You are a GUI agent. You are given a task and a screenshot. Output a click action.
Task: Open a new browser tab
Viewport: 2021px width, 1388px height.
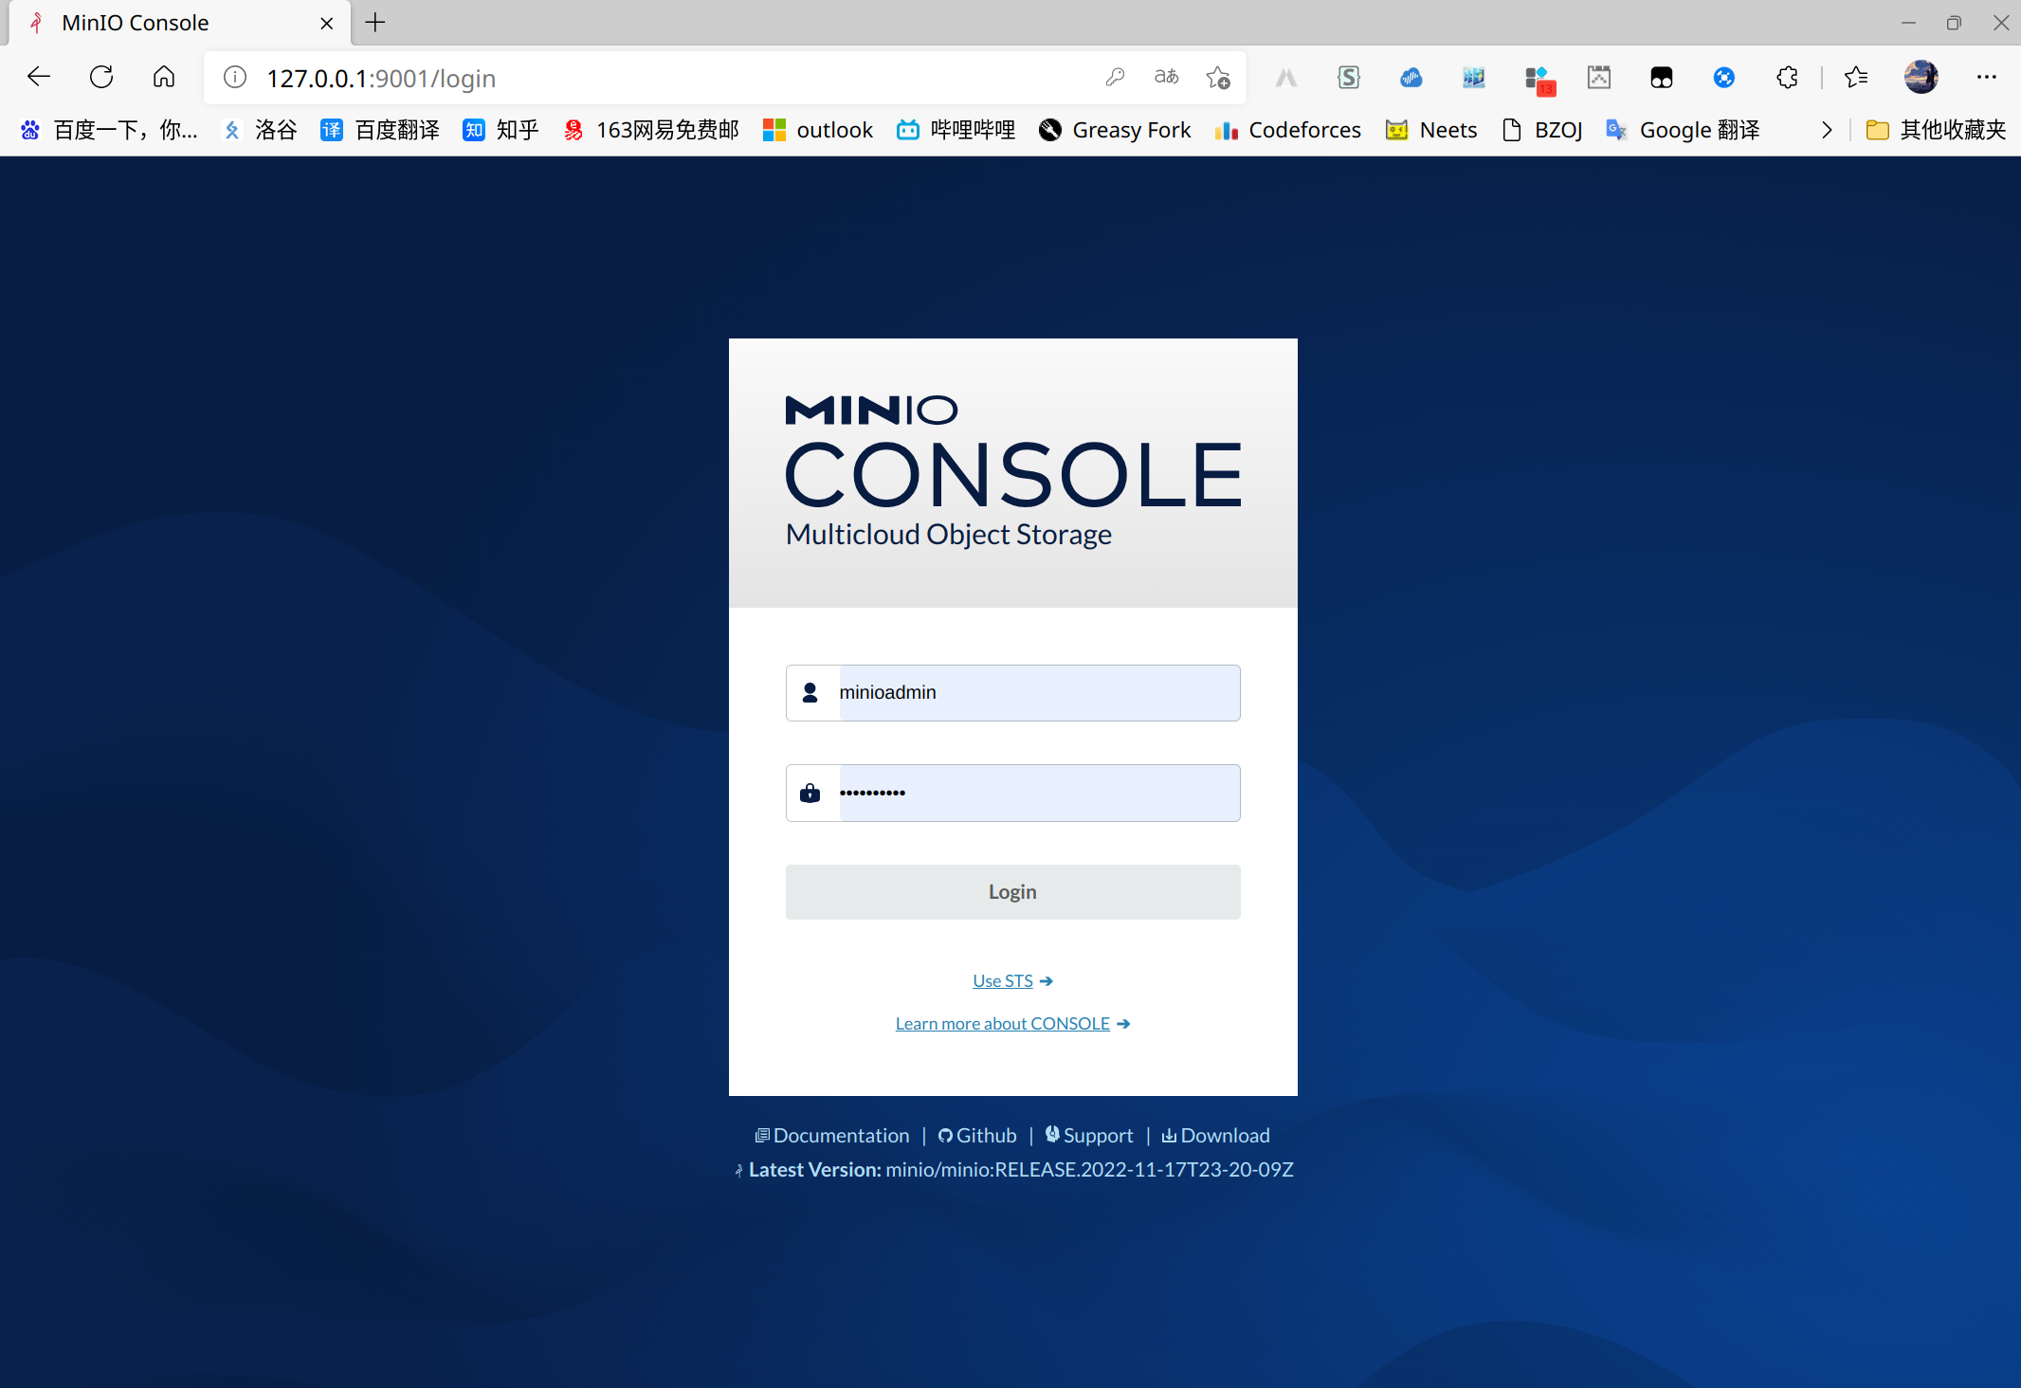[x=375, y=23]
